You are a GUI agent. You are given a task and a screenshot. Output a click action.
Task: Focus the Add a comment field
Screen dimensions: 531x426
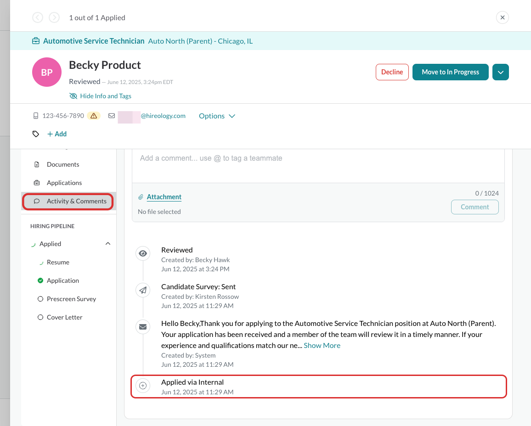318,166
